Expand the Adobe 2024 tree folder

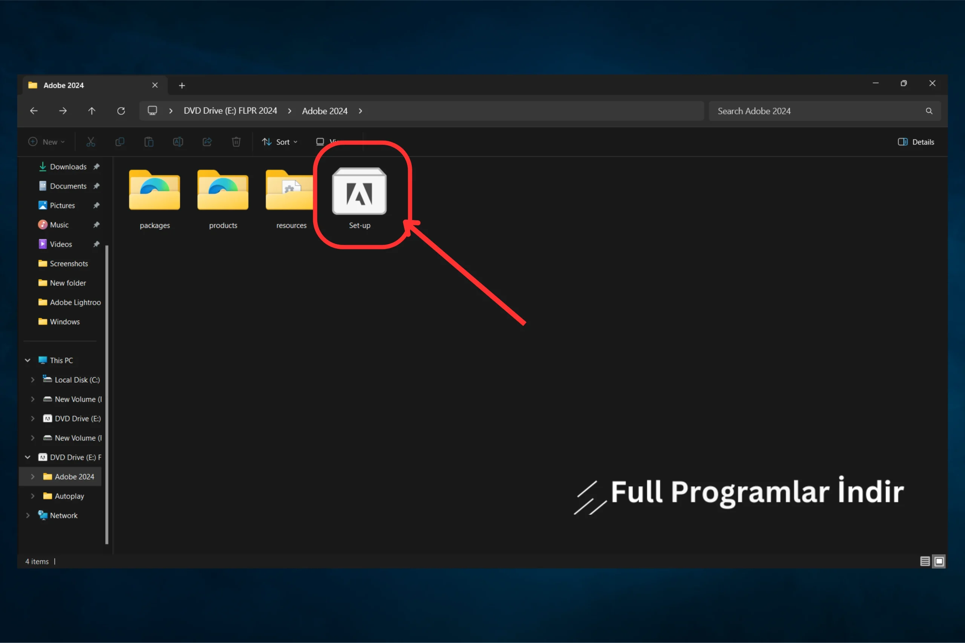pyautogui.click(x=32, y=477)
